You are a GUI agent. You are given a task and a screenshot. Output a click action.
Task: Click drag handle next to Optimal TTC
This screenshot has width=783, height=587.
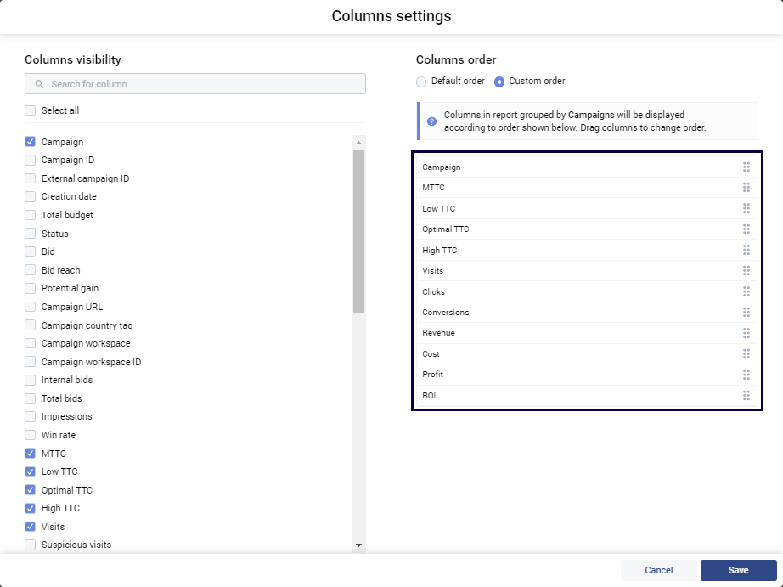tap(746, 229)
